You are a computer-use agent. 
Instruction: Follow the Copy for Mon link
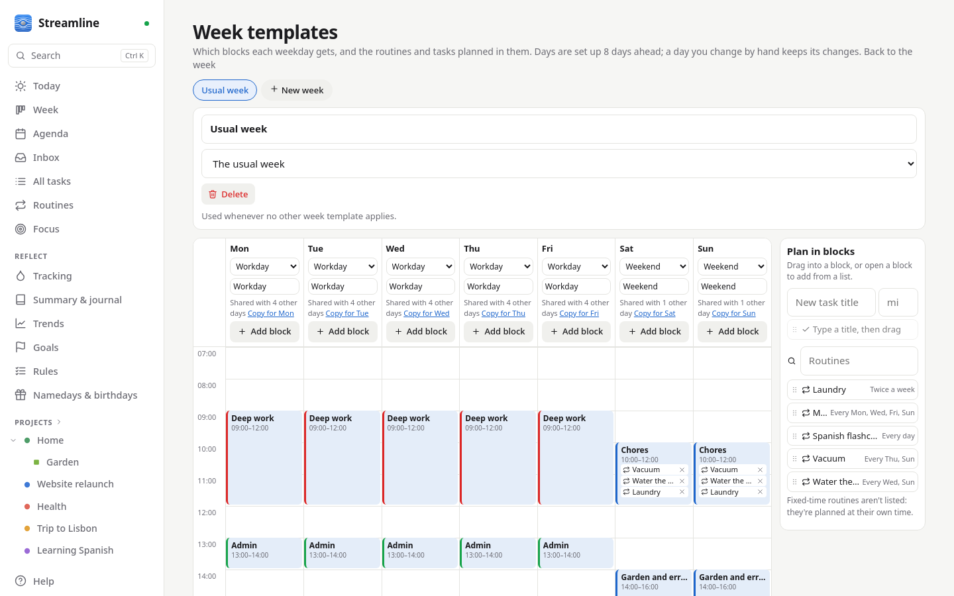coord(270,313)
